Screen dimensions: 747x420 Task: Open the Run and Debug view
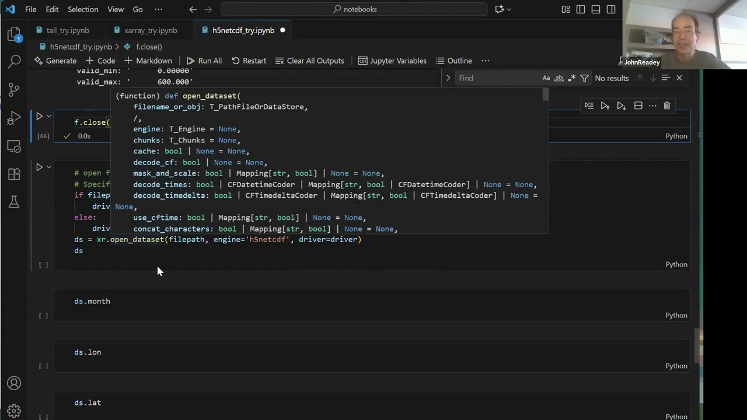click(14, 118)
